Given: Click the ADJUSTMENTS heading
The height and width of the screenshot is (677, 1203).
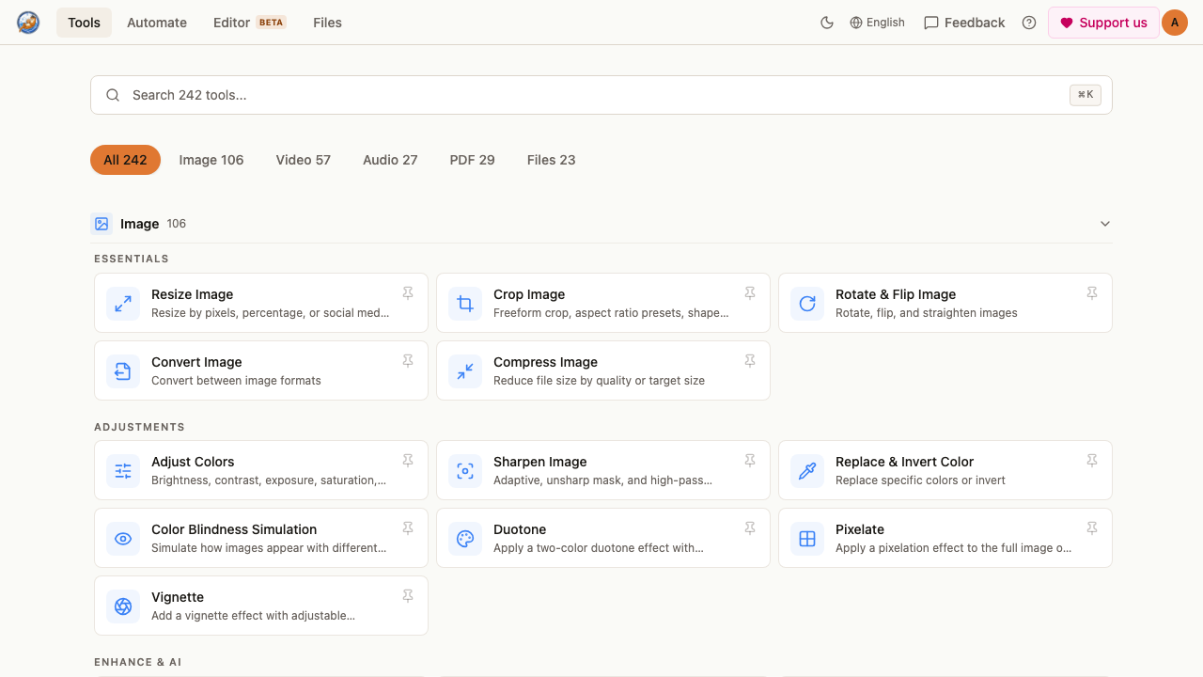Looking at the screenshot, I should (139, 427).
